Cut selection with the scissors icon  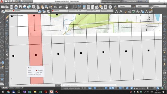(34, 7)
